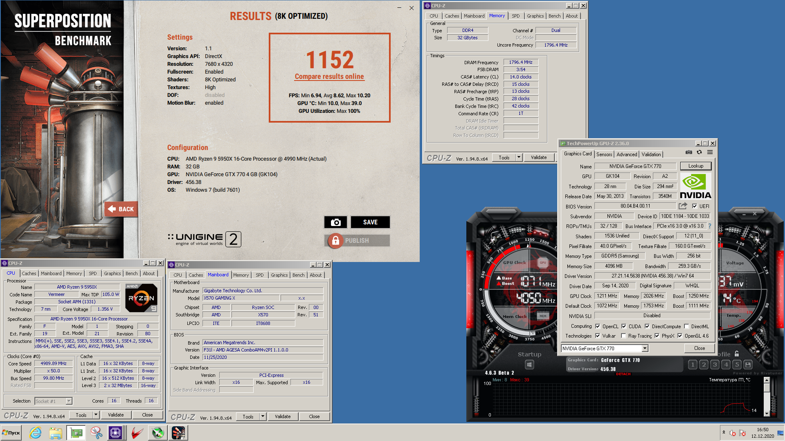Click the Action Center flag tray icon

(742, 433)
